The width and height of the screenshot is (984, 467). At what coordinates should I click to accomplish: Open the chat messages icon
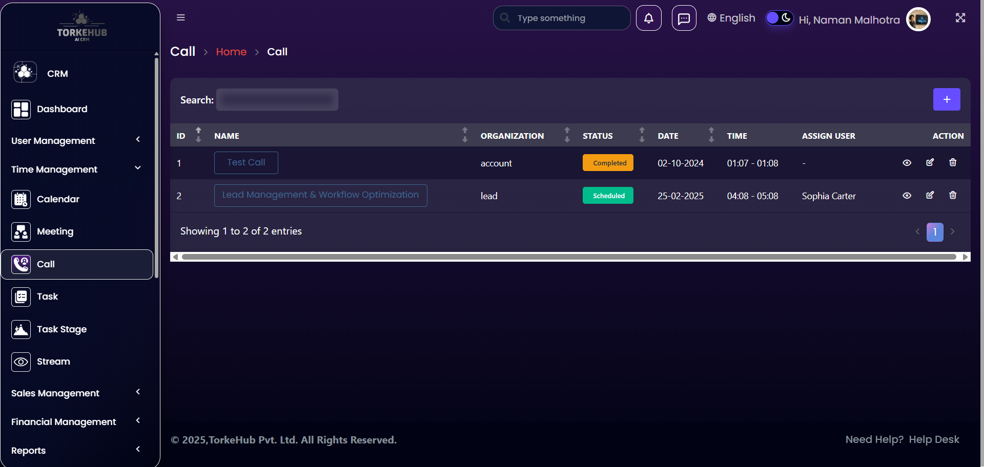pyautogui.click(x=684, y=18)
